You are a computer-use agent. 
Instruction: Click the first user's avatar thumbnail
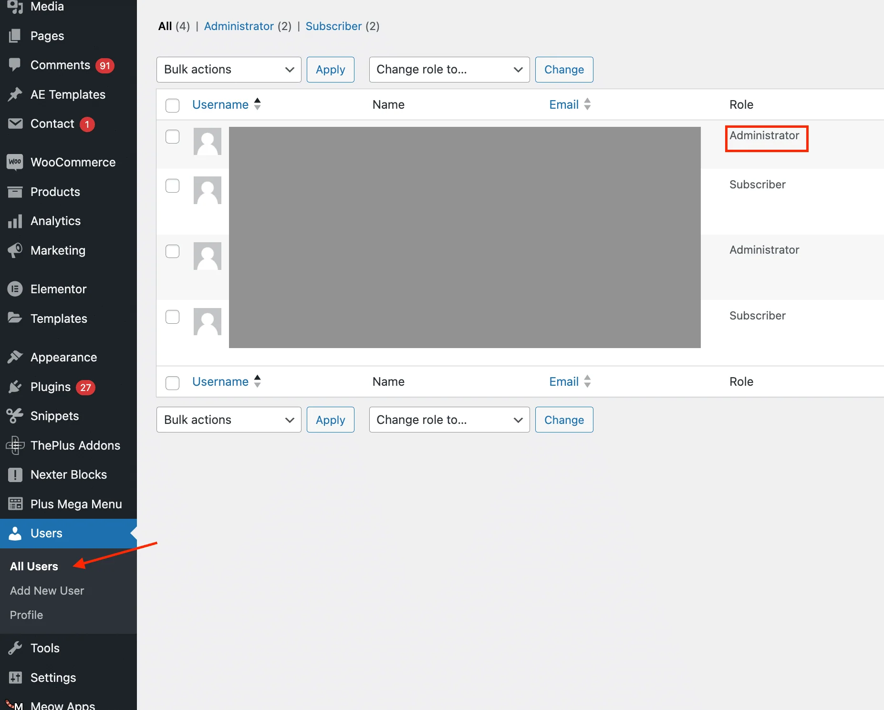[207, 141]
